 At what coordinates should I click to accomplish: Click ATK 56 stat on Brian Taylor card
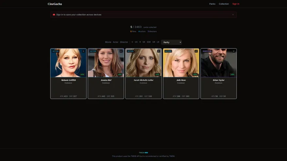coord(215,96)
